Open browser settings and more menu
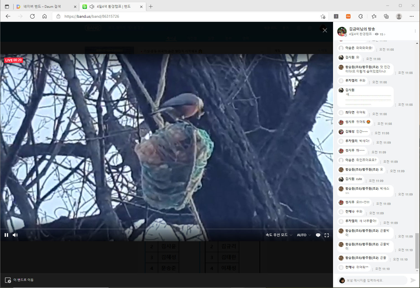 point(412,16)
